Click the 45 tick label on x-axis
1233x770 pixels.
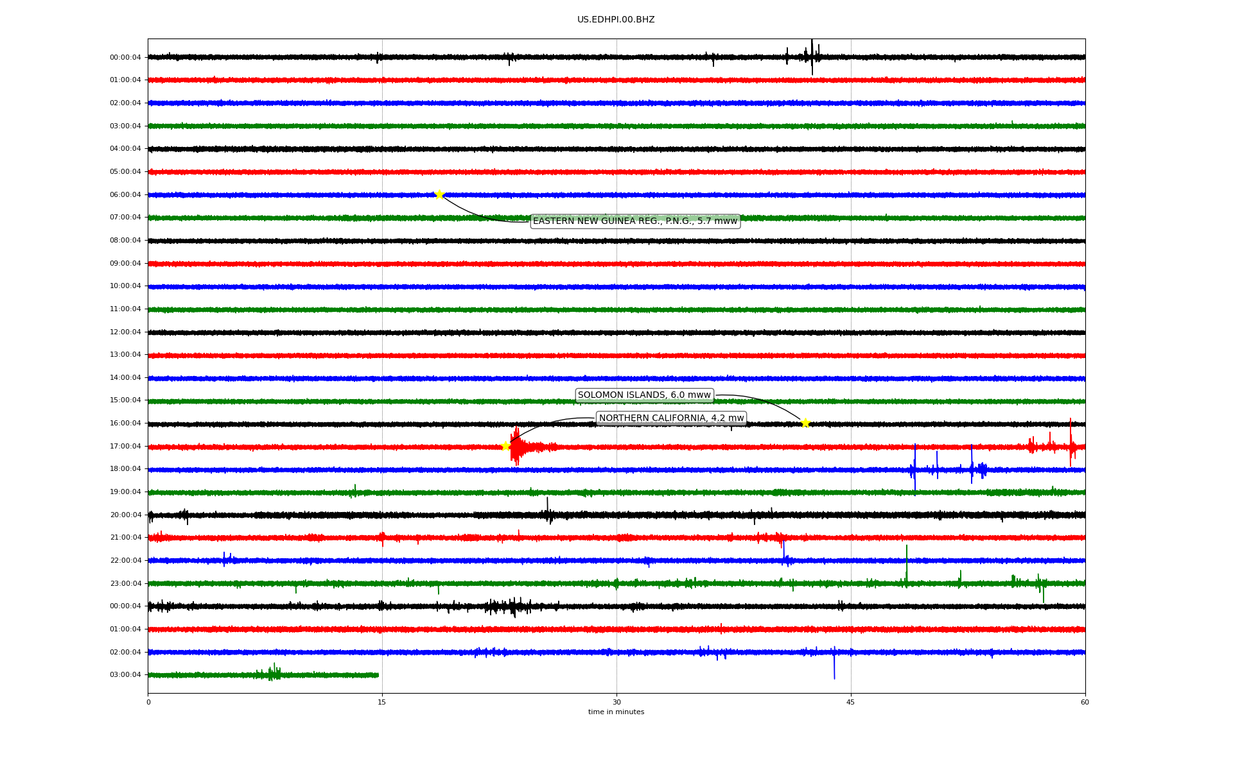point(851,702)
